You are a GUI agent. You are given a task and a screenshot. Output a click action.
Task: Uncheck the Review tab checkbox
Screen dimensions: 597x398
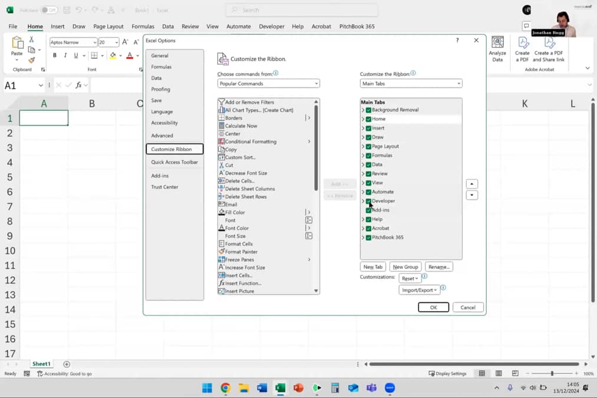point(368,174)
